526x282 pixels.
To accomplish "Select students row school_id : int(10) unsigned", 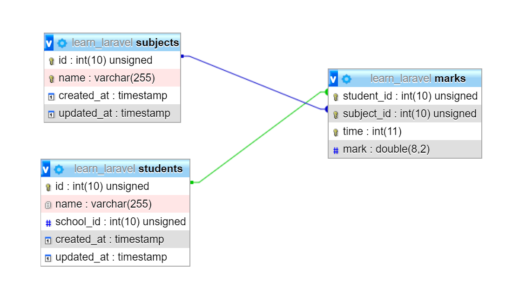I will (x=115, y=222).
